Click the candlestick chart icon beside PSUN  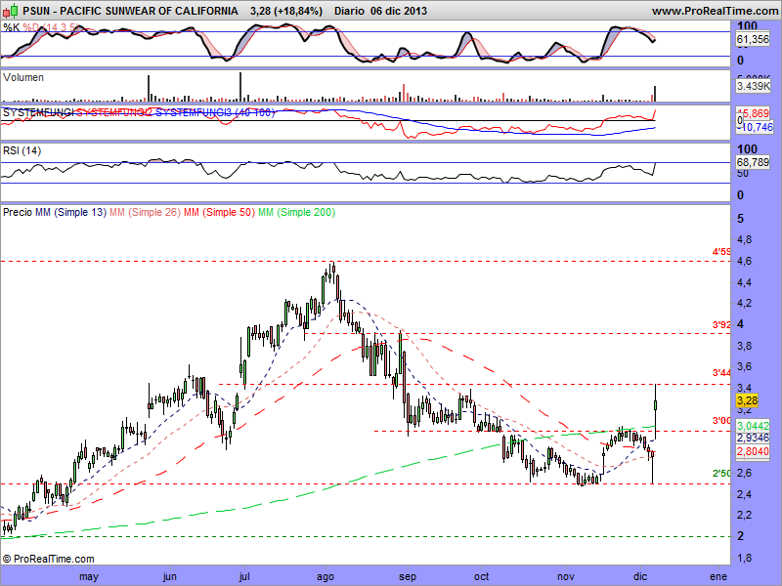11,11
